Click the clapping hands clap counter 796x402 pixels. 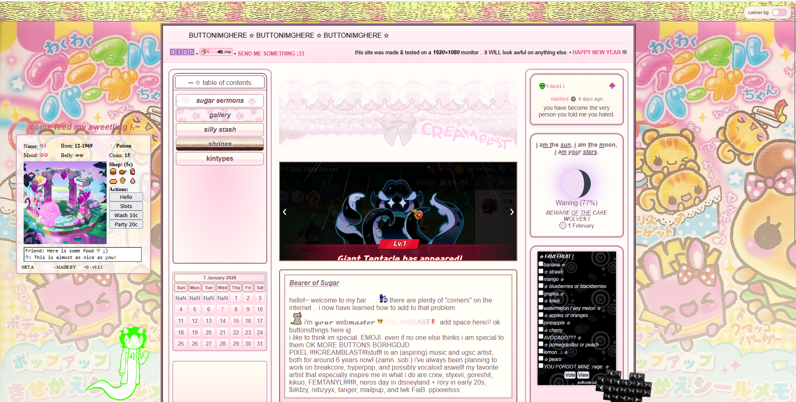(x=216, y=52)
